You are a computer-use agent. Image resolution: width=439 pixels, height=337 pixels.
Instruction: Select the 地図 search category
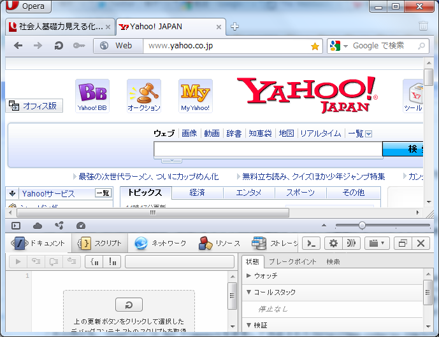(x=287, y=134)
